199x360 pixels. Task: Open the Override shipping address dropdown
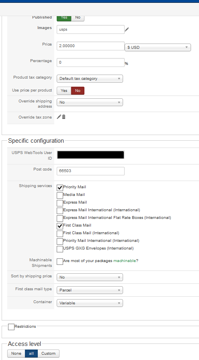(x=90, y=102)
